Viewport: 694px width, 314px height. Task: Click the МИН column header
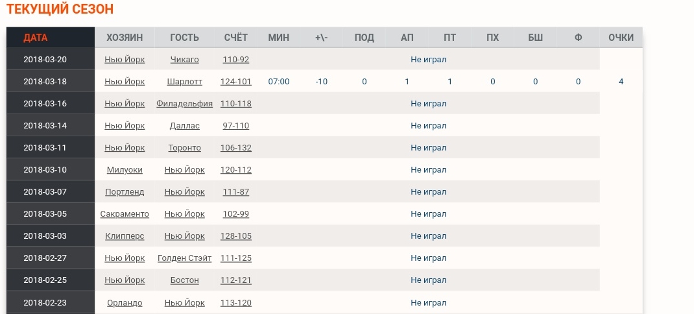point(278,38)
